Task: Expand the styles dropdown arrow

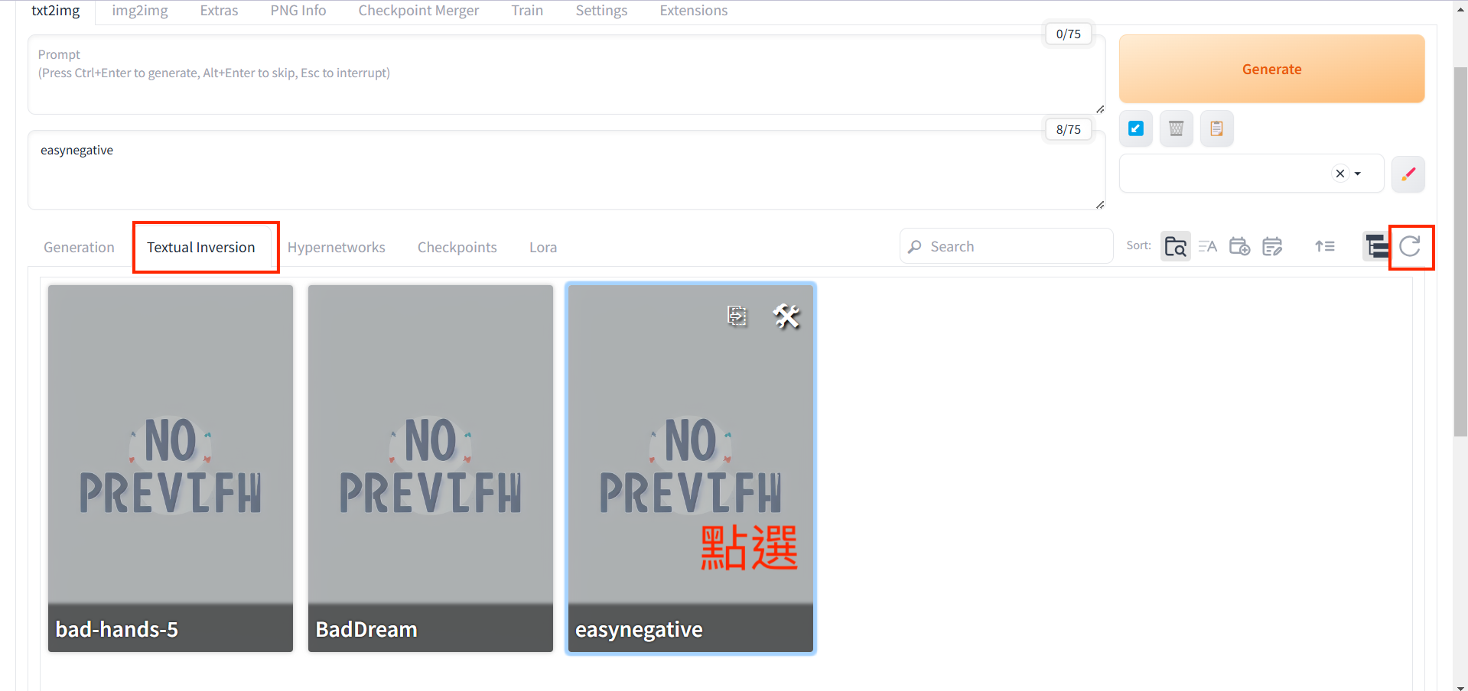Action: coord(1358,174)
